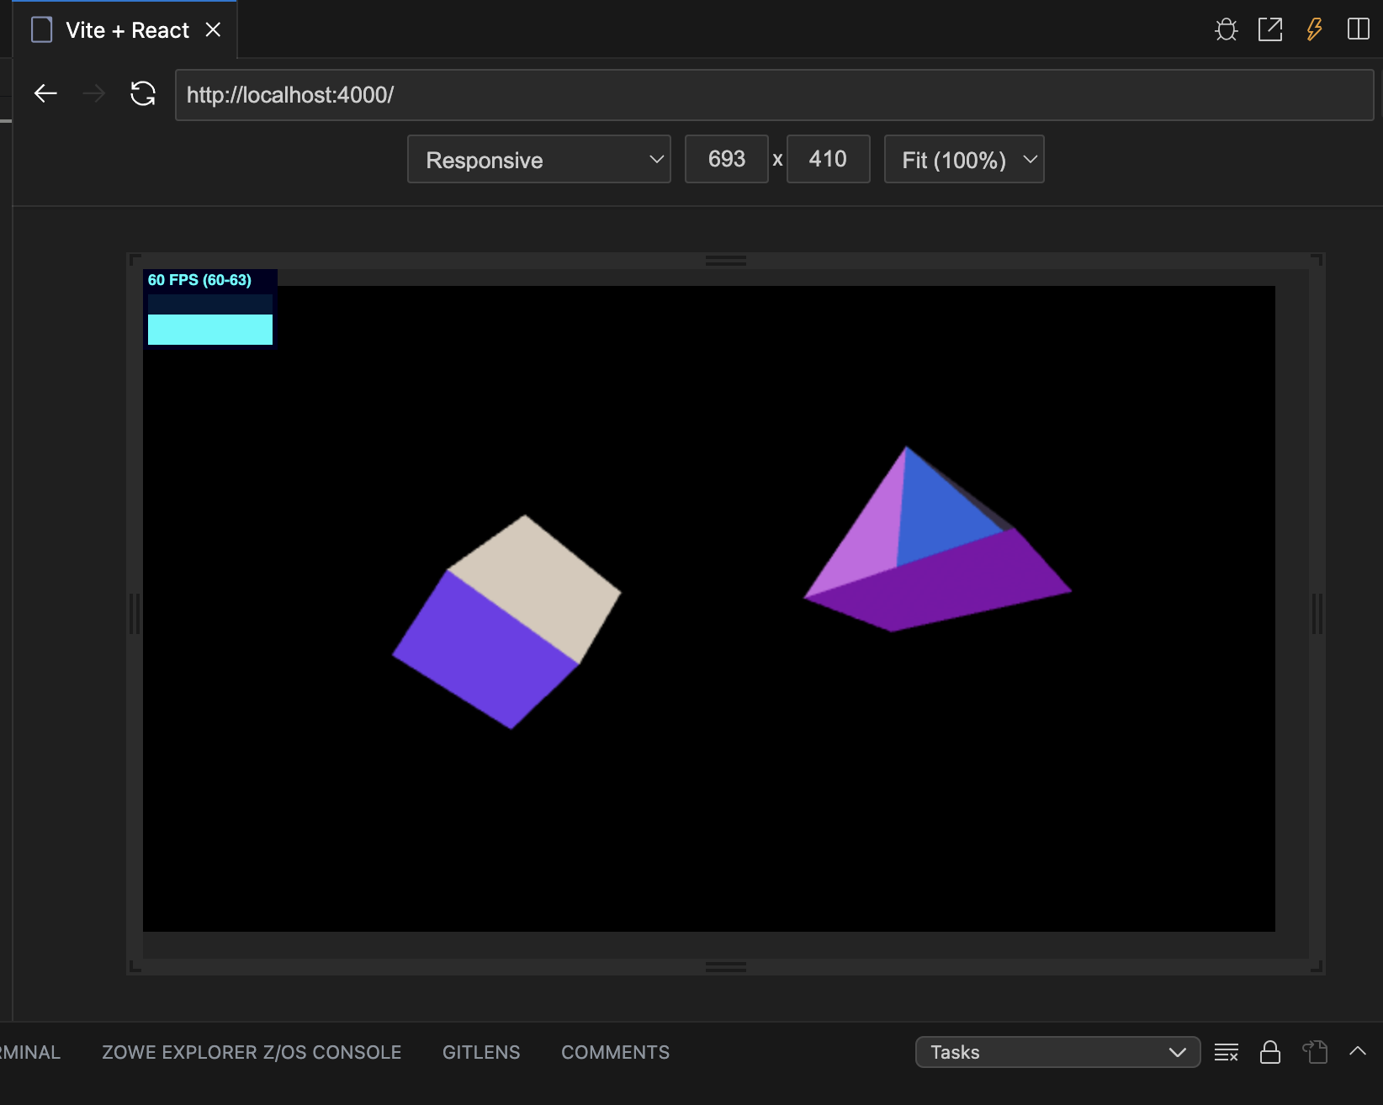Open the Responsive device dropdown
This screenshot has width=1383, height=1105.
point(538,160)
